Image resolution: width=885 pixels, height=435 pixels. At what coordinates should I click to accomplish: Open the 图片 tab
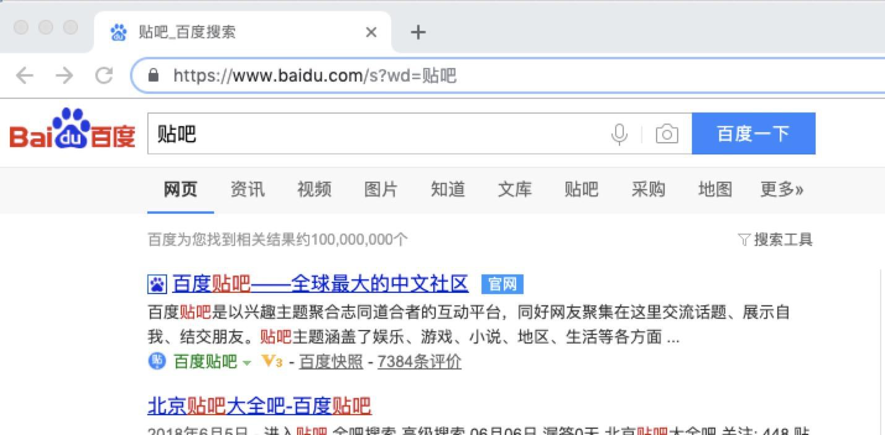coord(381,189)
